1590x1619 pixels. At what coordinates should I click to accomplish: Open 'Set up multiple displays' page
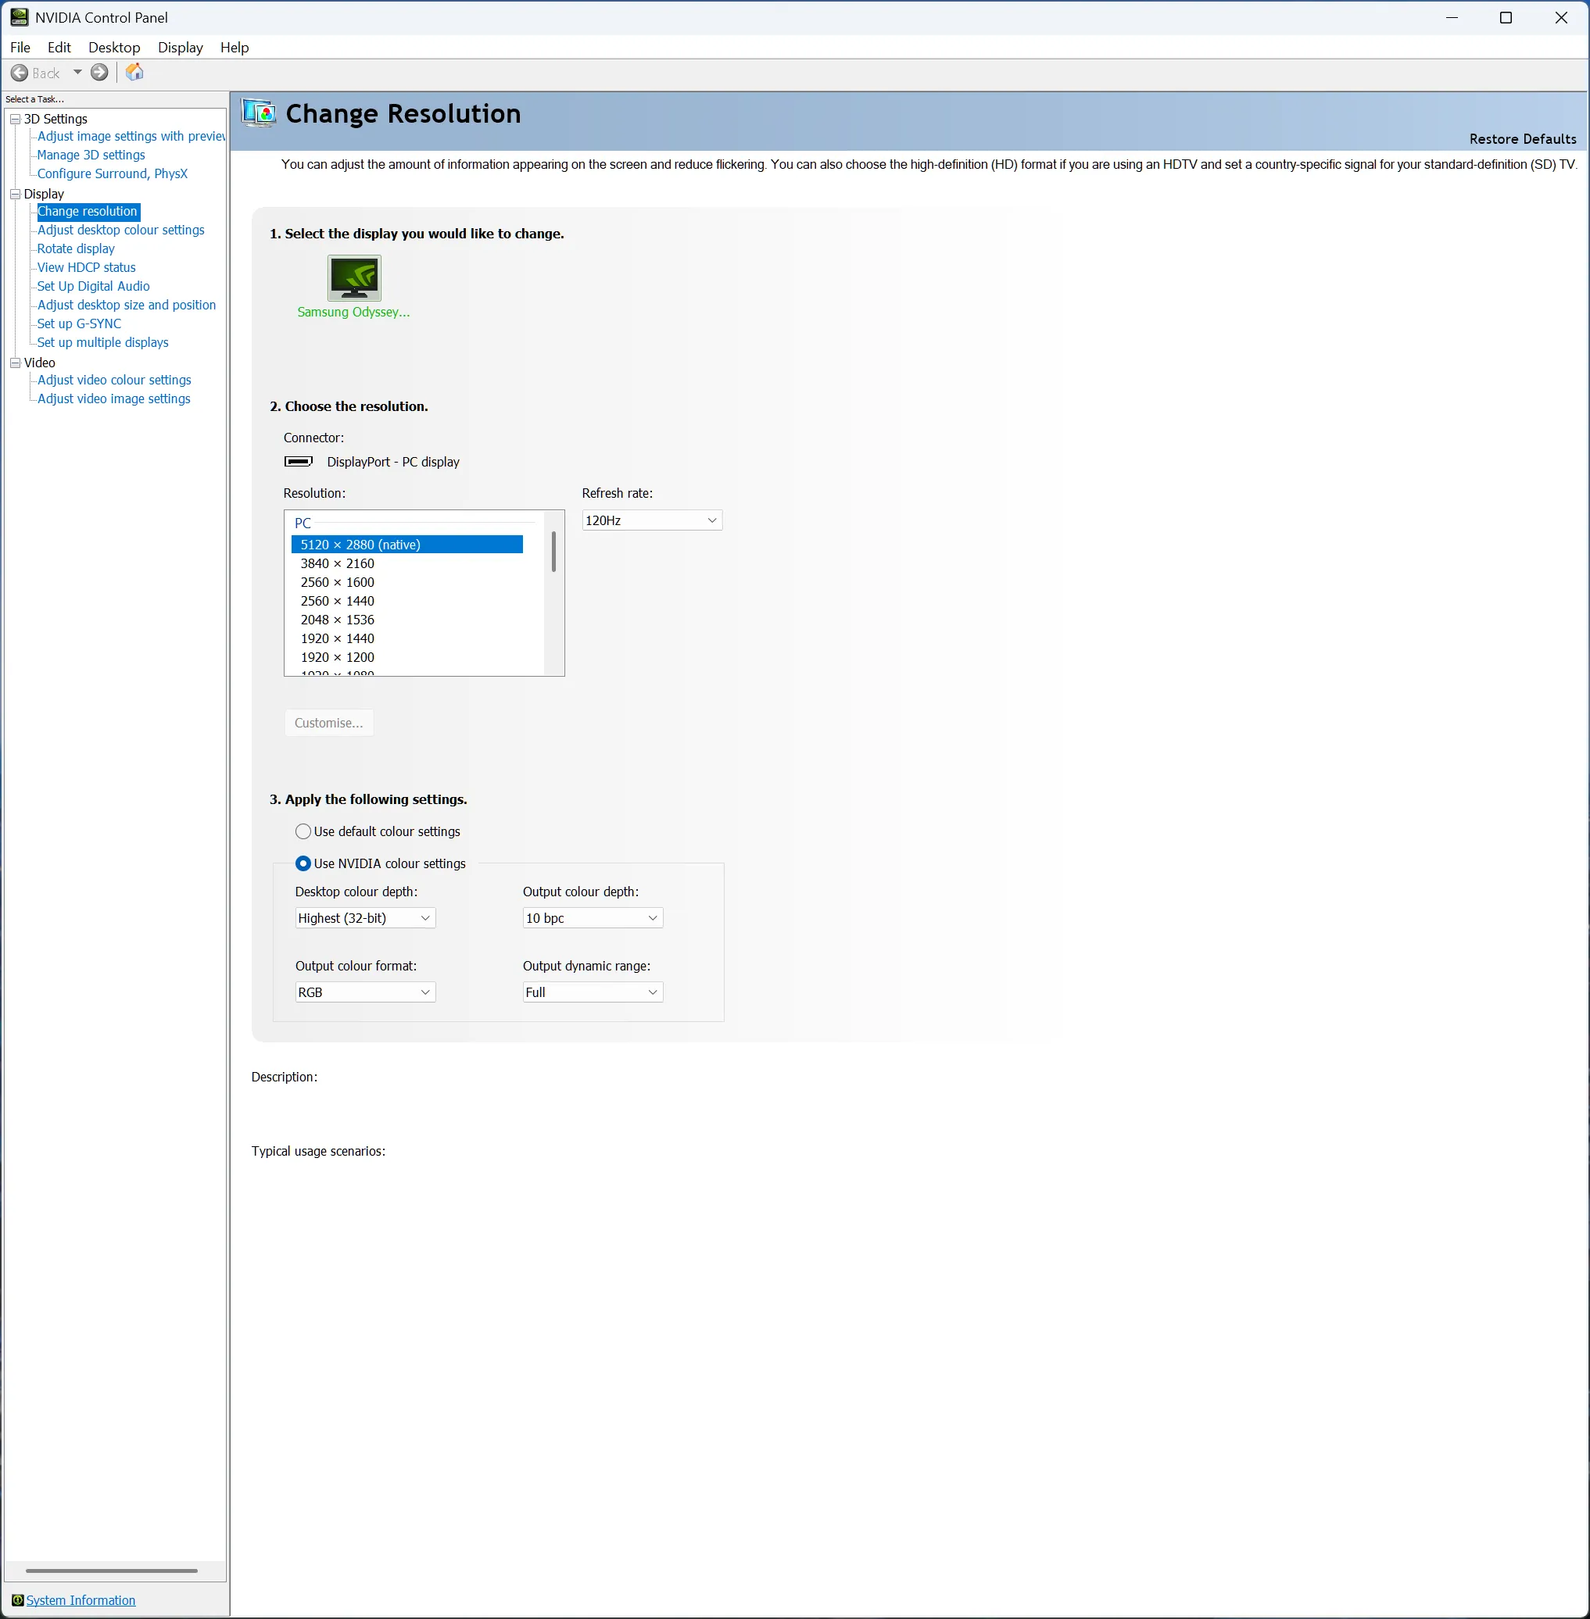click(102, 343)
